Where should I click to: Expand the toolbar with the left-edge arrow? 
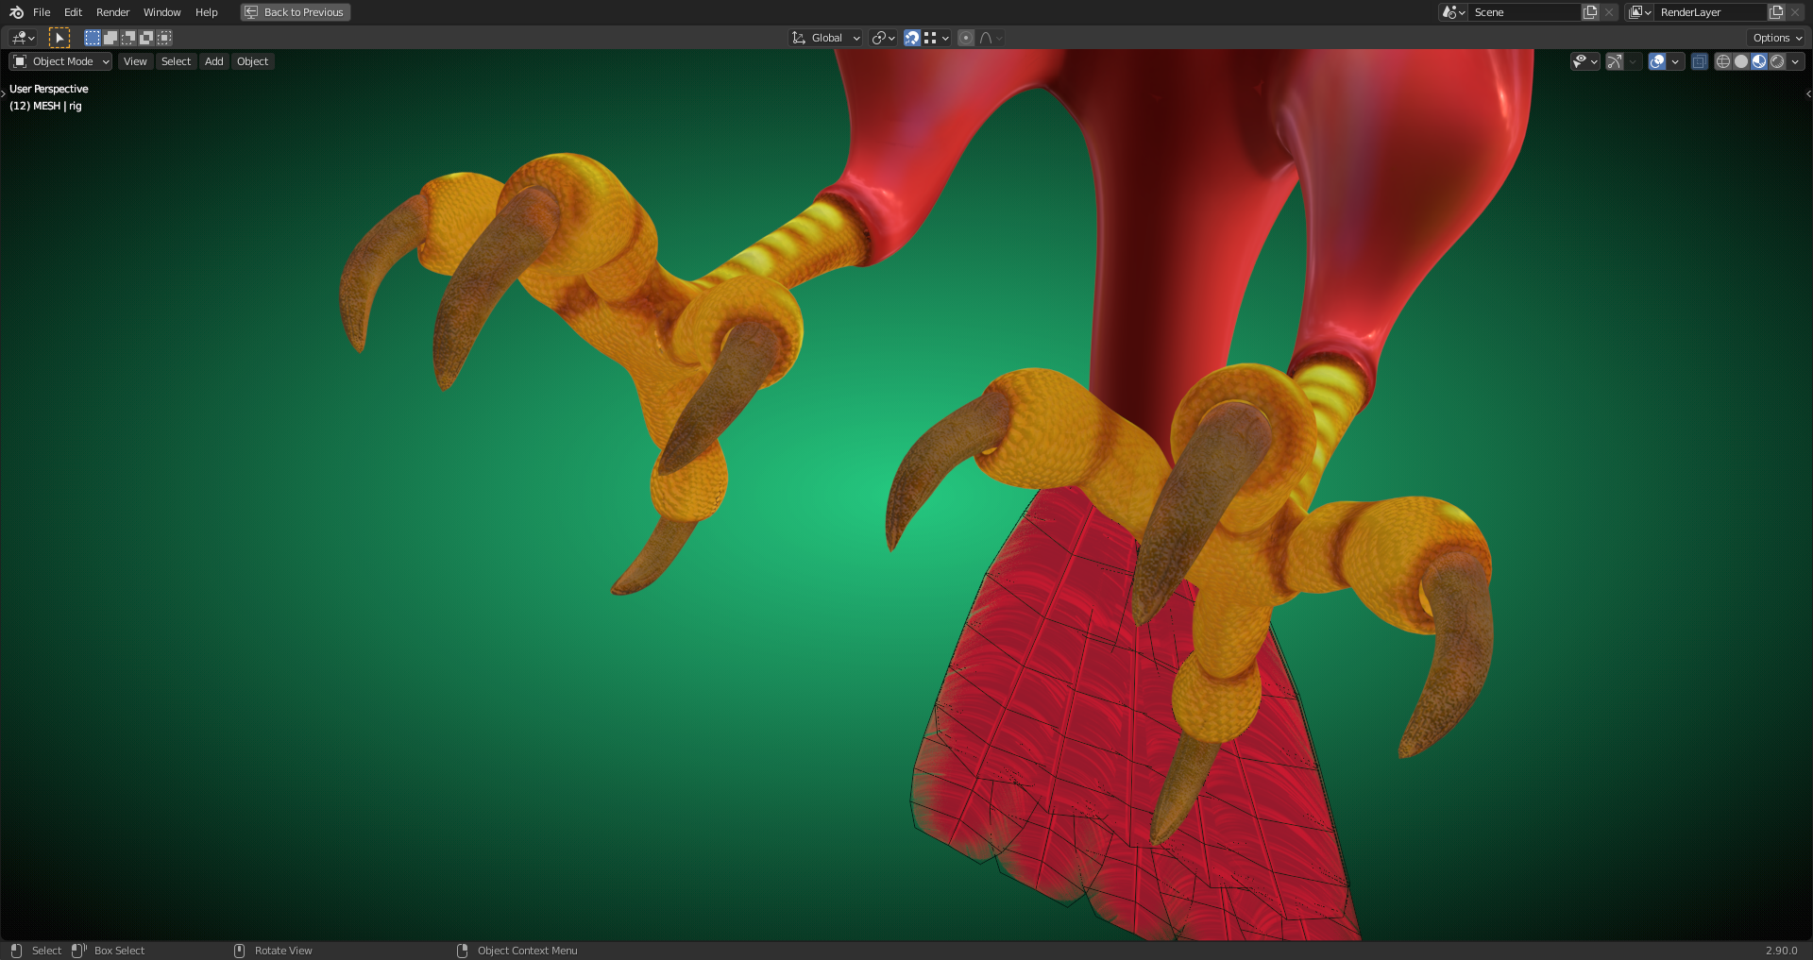pyautogui.click(x=4, y=93)
